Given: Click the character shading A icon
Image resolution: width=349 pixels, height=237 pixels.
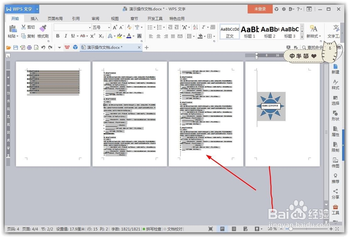Looking at the screenshot, I should coord(139,36).
